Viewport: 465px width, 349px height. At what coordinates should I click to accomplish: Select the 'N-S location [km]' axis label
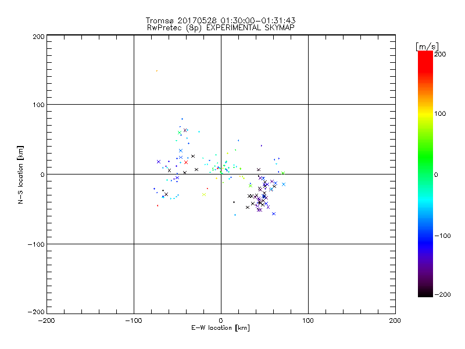(20, 175)
